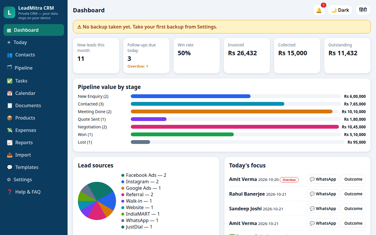Viewport: 376px width, 235px height.
Task: WhatsApp Rahul Banerjee
Action: coord(323,194)
